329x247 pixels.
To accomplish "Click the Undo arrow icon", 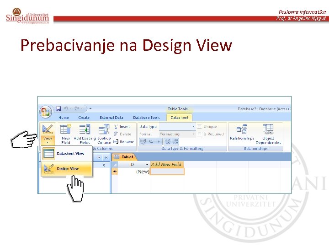I will [66, 108].
